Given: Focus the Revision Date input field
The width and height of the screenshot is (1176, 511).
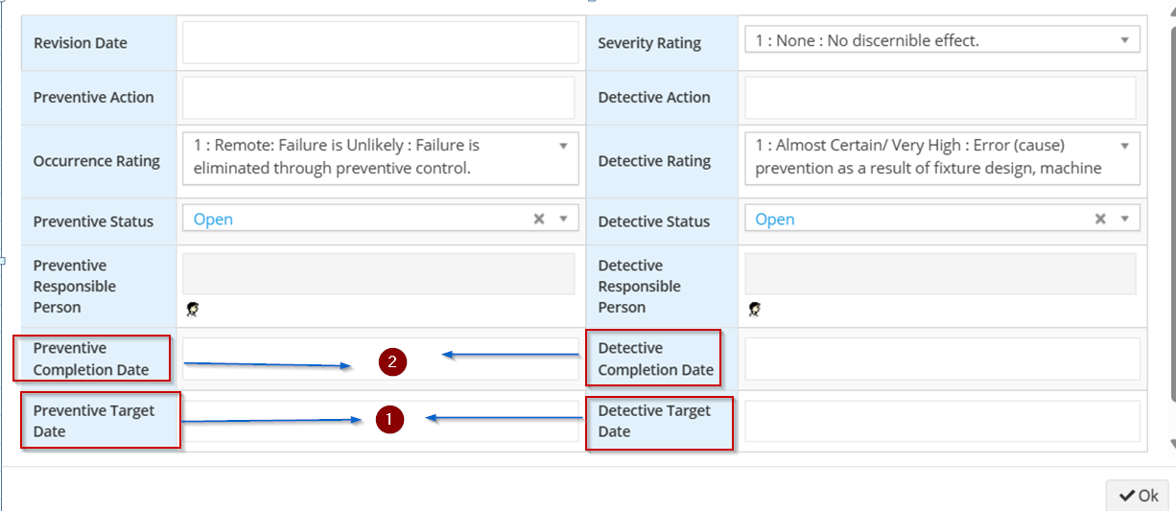Looking at the screenshot, I should tap(381, 42).
